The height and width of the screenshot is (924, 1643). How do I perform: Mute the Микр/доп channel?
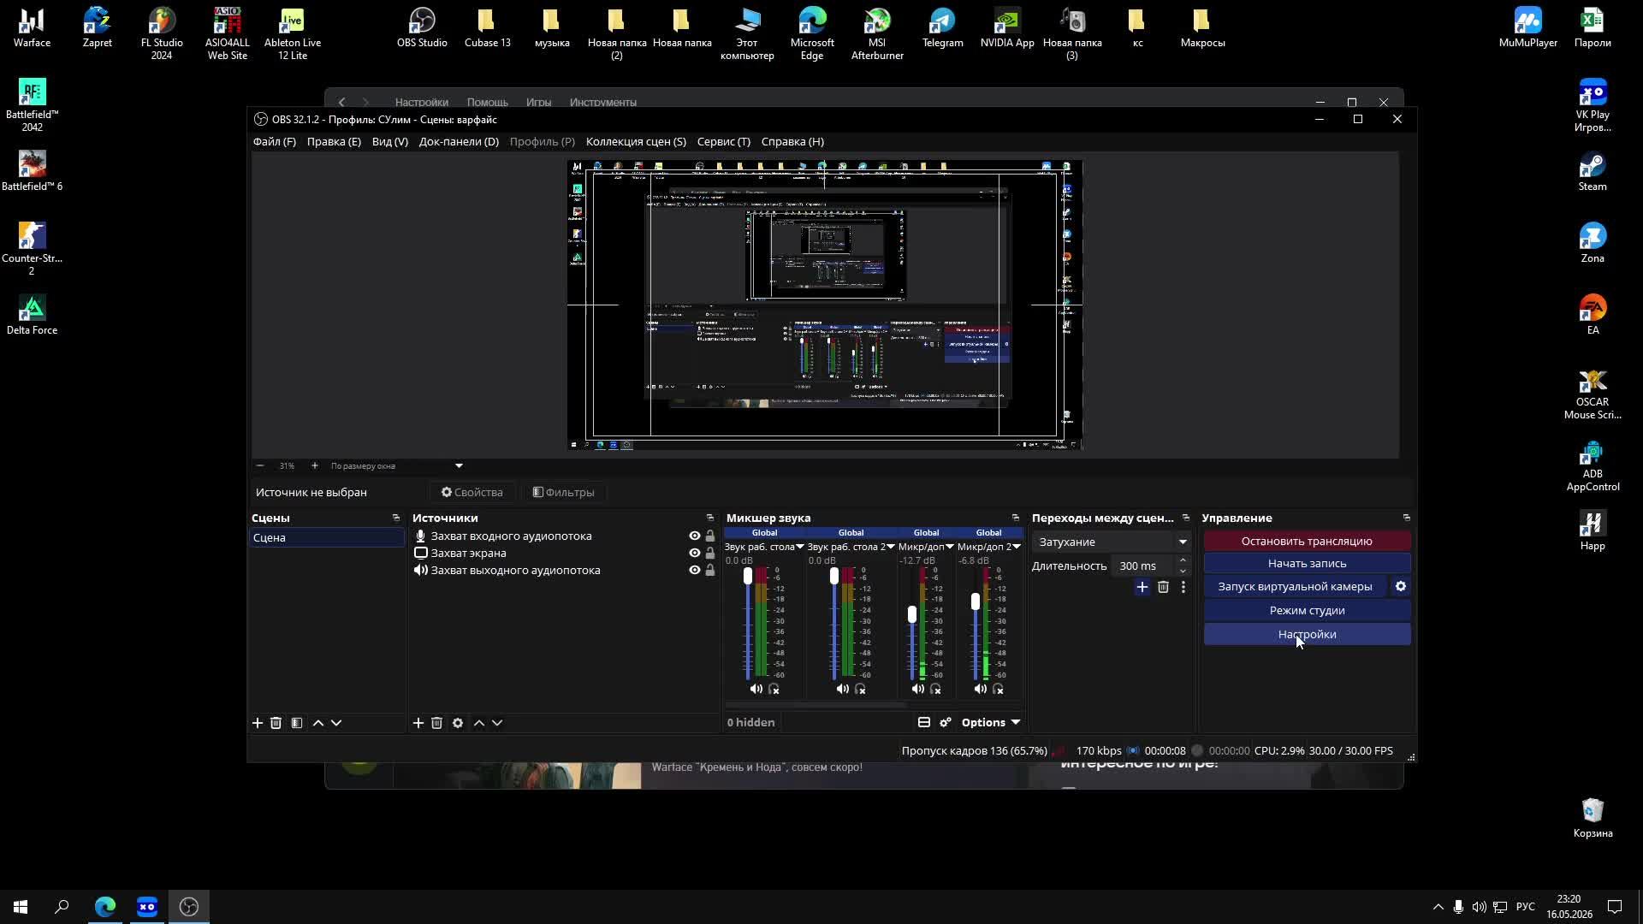(x=917, y=689)
